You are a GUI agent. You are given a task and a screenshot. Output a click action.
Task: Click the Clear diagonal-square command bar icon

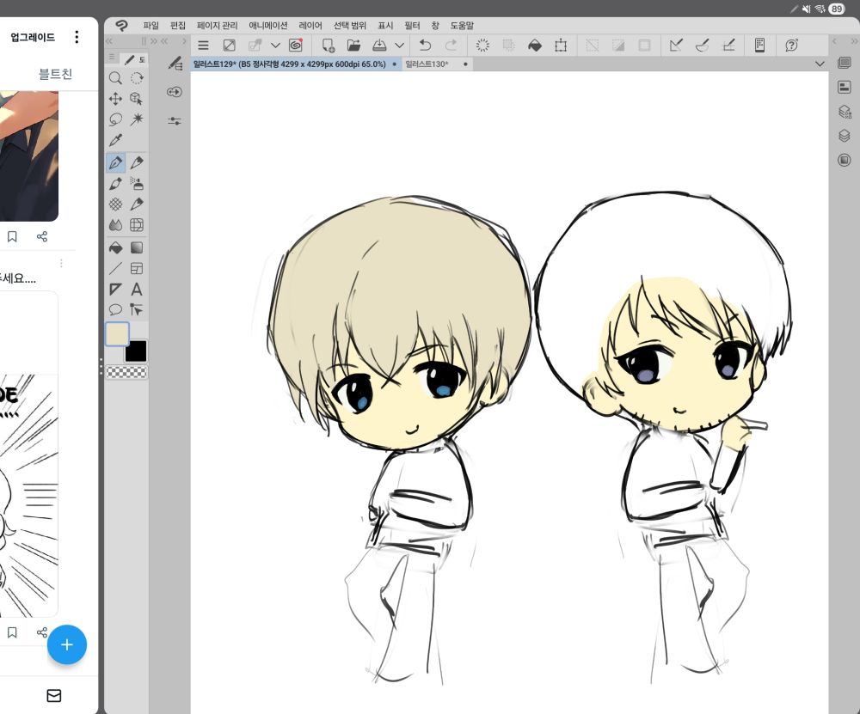[x=230, y=46]
